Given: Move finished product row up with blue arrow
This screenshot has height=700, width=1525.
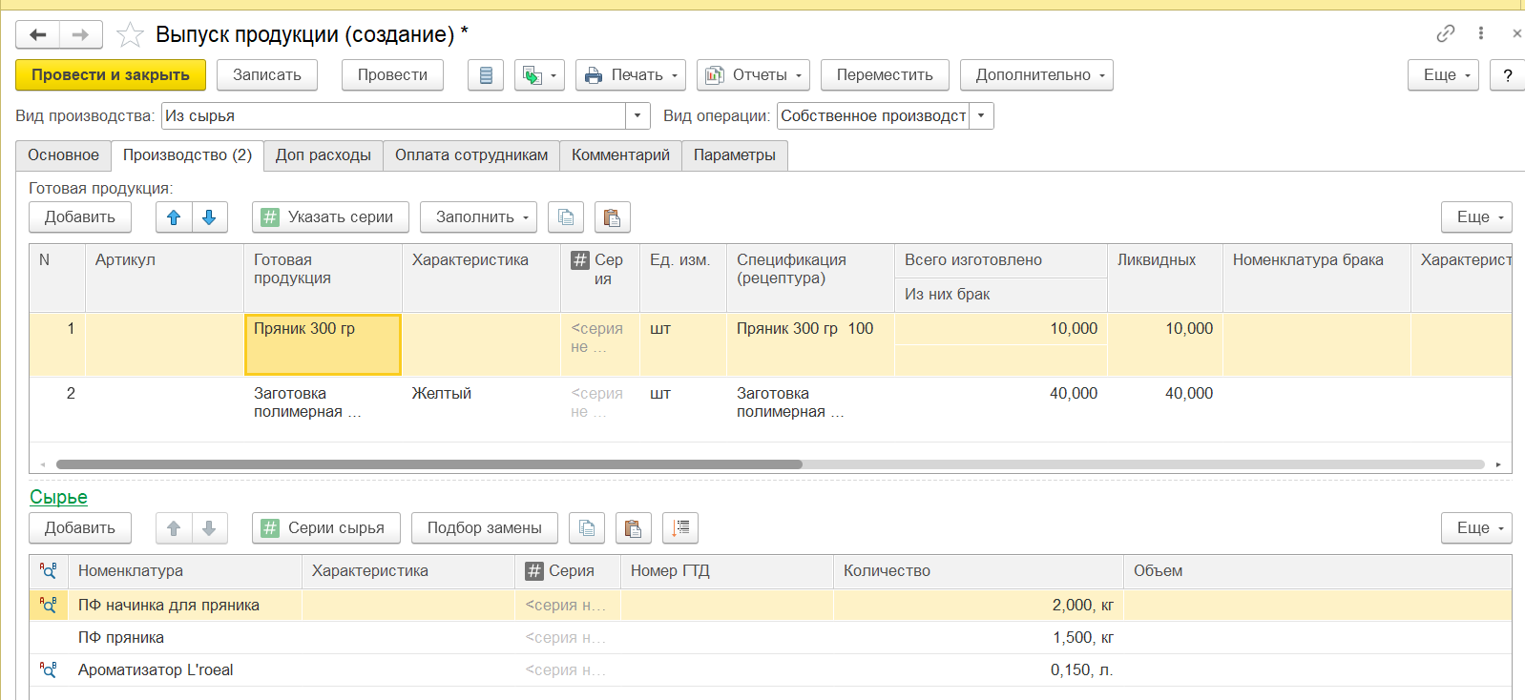Looking at the screenshot, I should (174, 217).
